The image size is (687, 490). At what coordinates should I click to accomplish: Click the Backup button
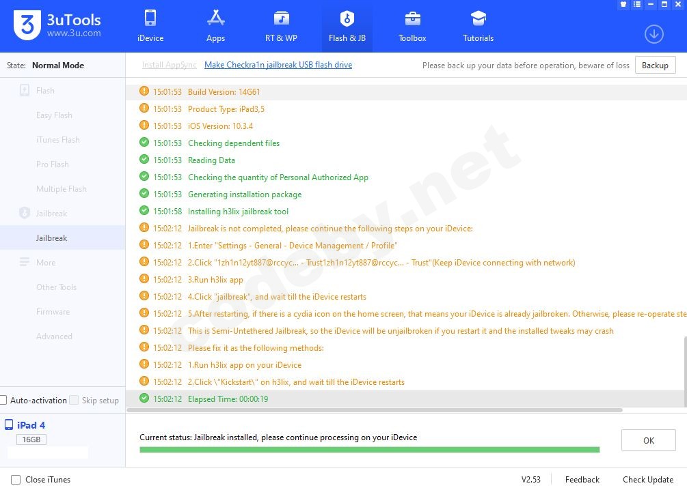[655, 66]
